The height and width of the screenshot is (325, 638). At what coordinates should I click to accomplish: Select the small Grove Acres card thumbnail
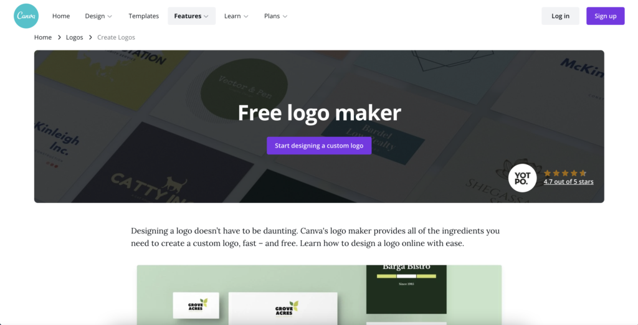coord(196,305)
